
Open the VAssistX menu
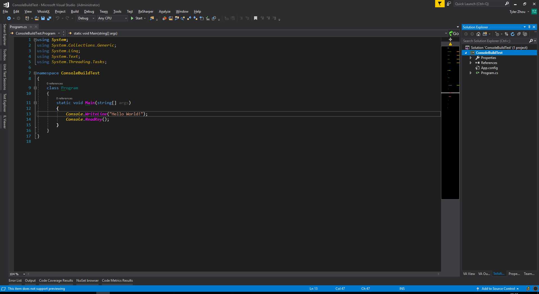pos(43,12)
